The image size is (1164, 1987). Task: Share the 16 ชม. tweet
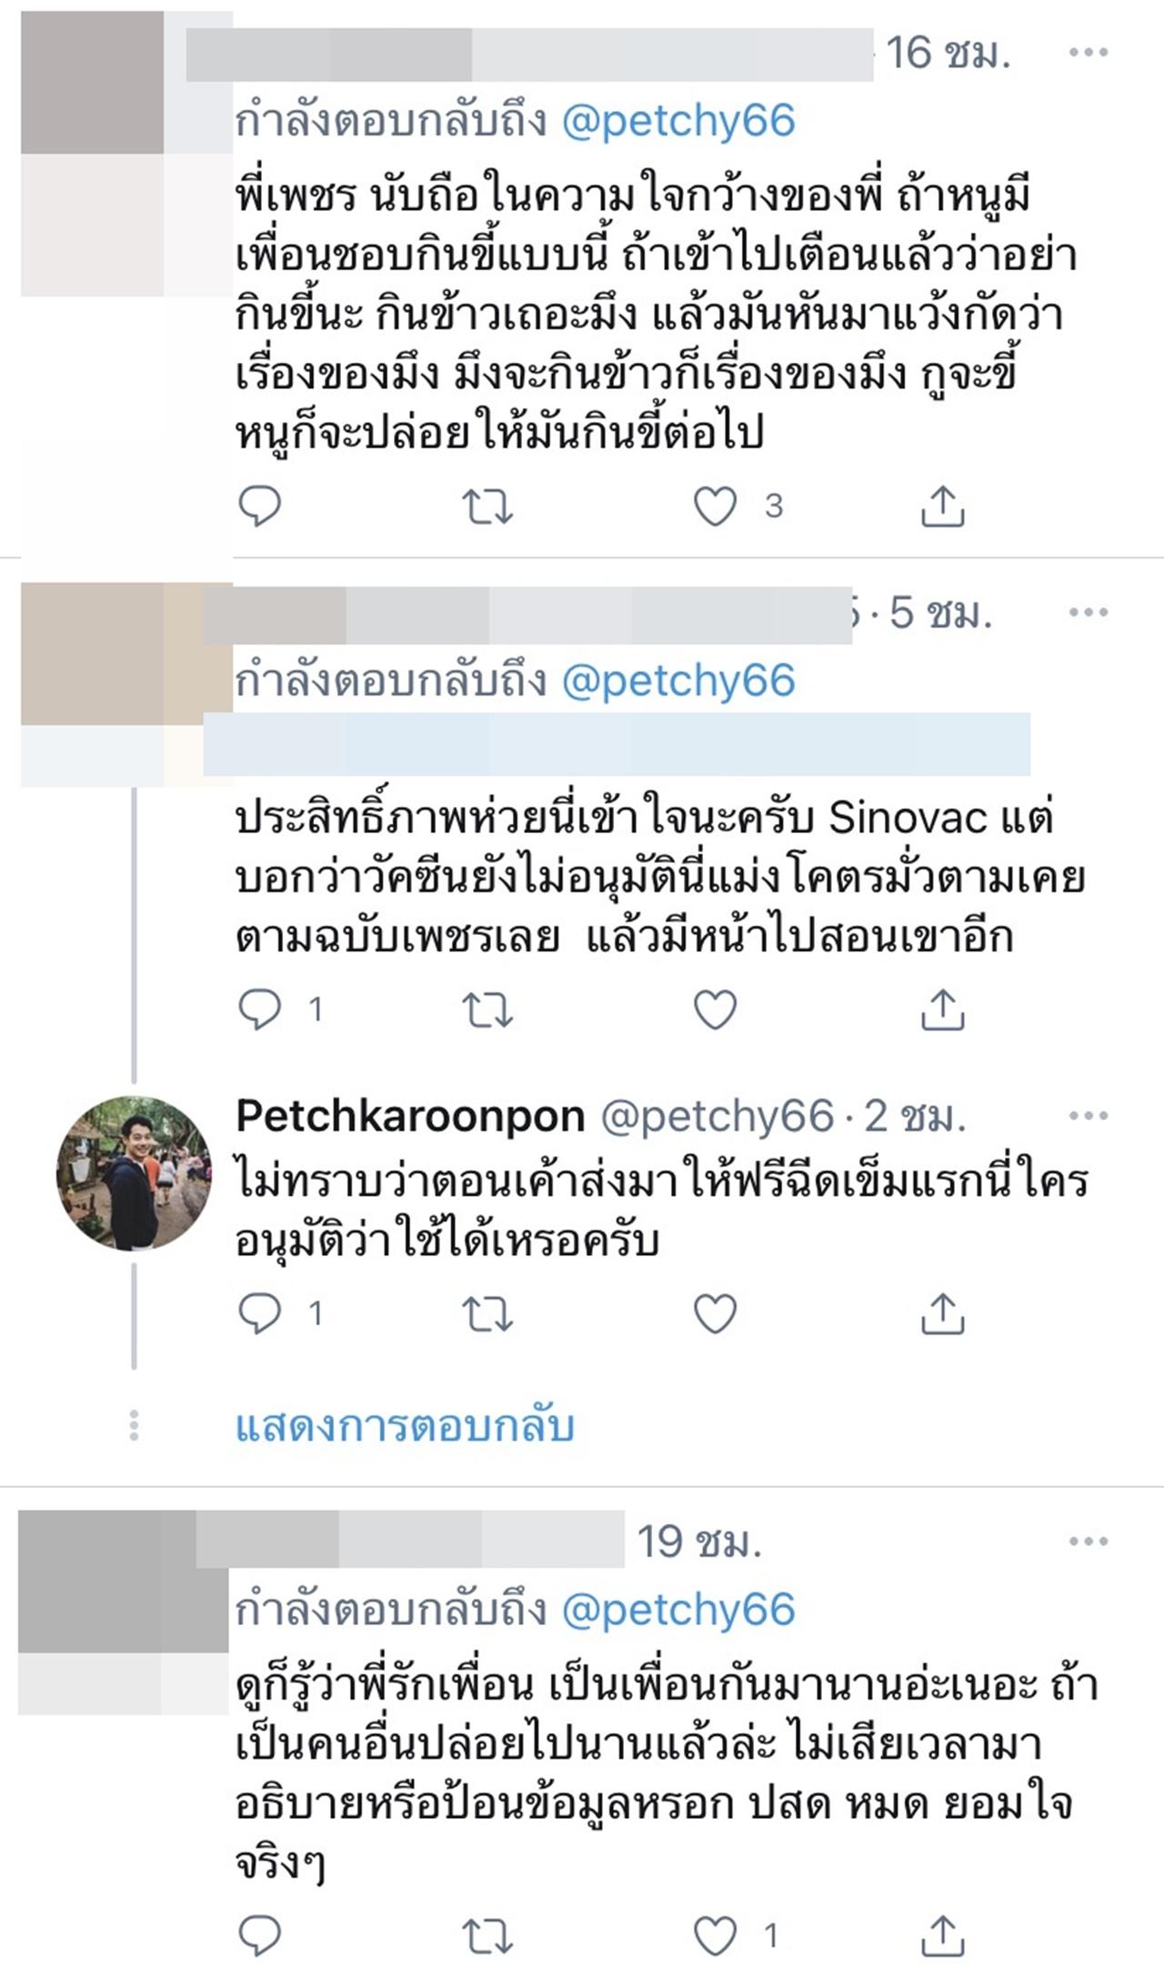click(x=942, y=507)
